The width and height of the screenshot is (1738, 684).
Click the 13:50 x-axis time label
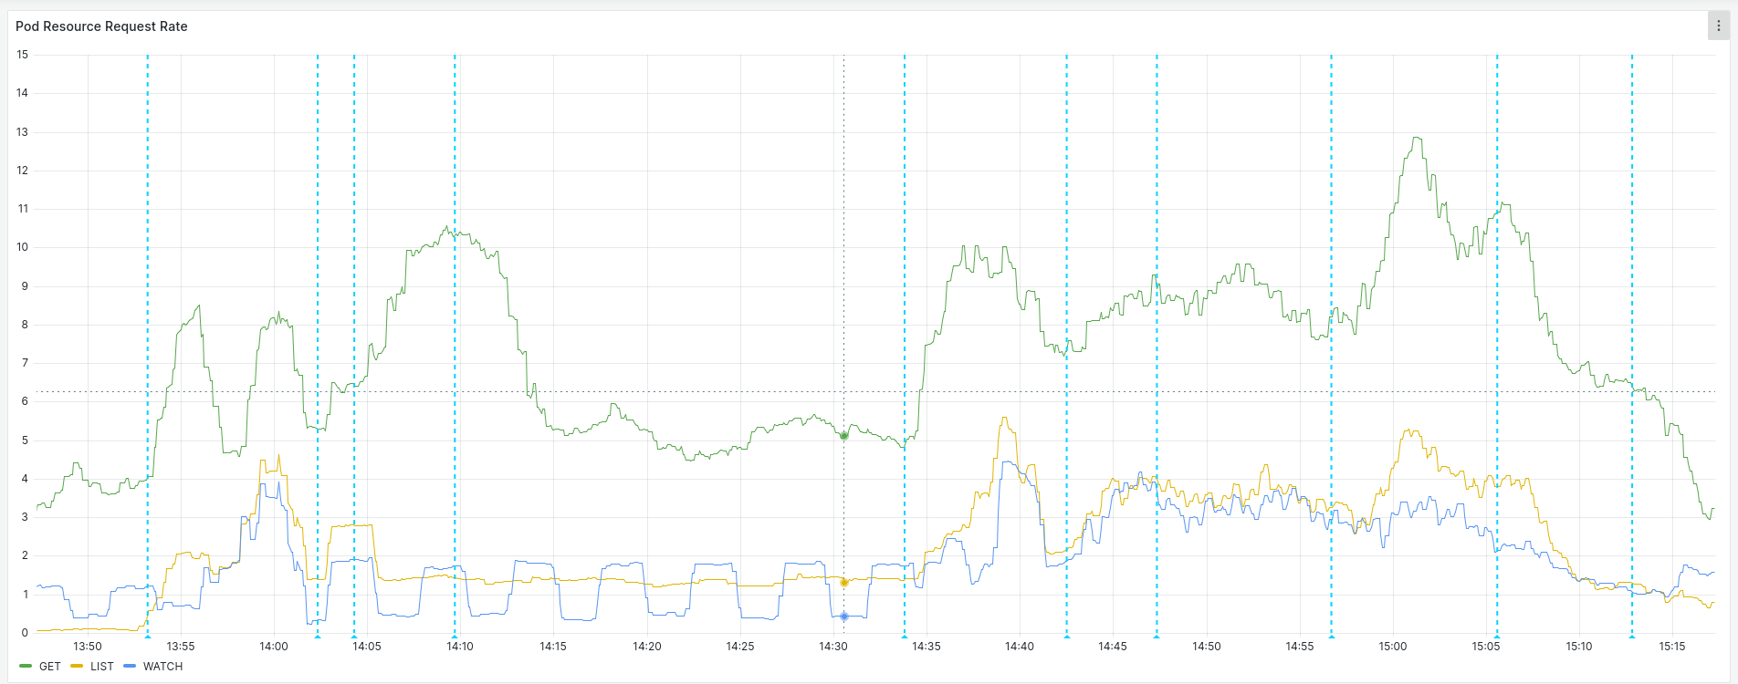click(x=88, y=647)
